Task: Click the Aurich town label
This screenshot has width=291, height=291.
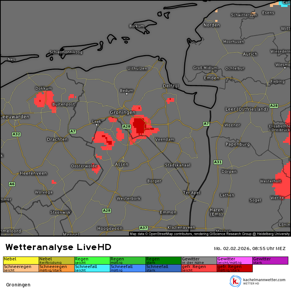Action: point(250,54)
